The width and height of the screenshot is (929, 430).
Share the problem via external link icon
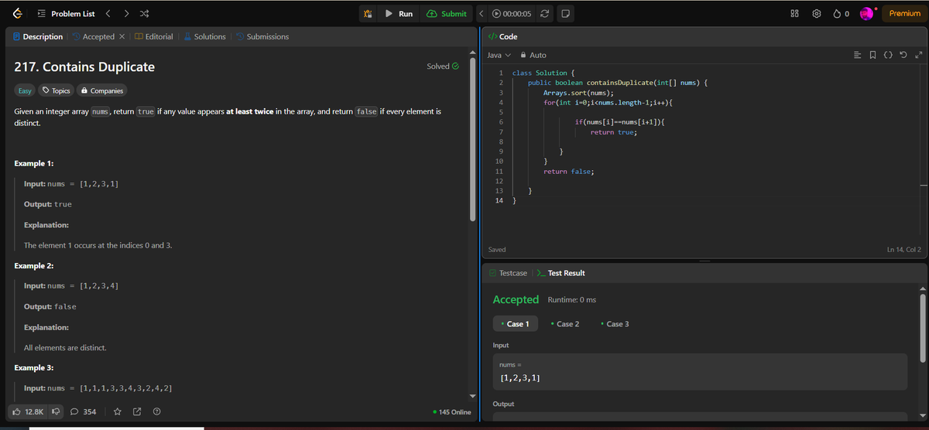click(138, 411)
